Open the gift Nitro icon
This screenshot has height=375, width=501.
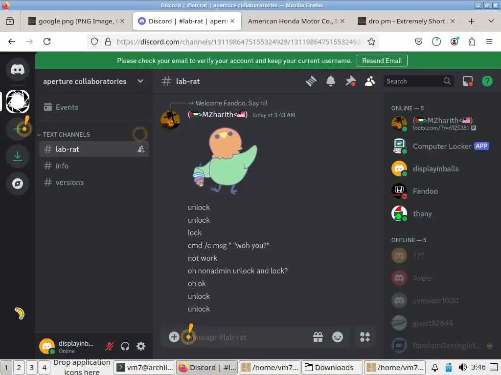click(318, 337)
